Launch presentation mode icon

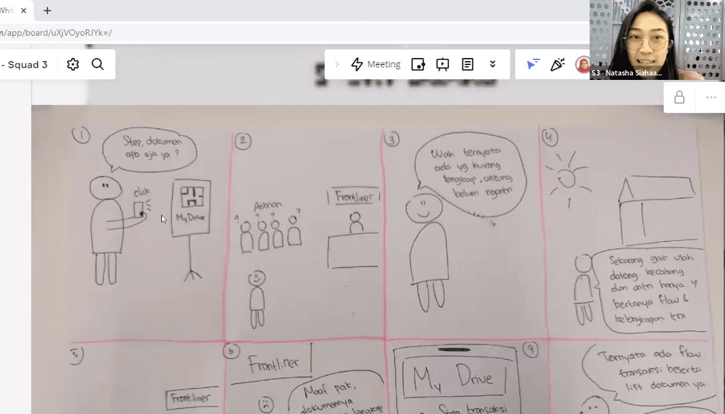click(442, 64)
